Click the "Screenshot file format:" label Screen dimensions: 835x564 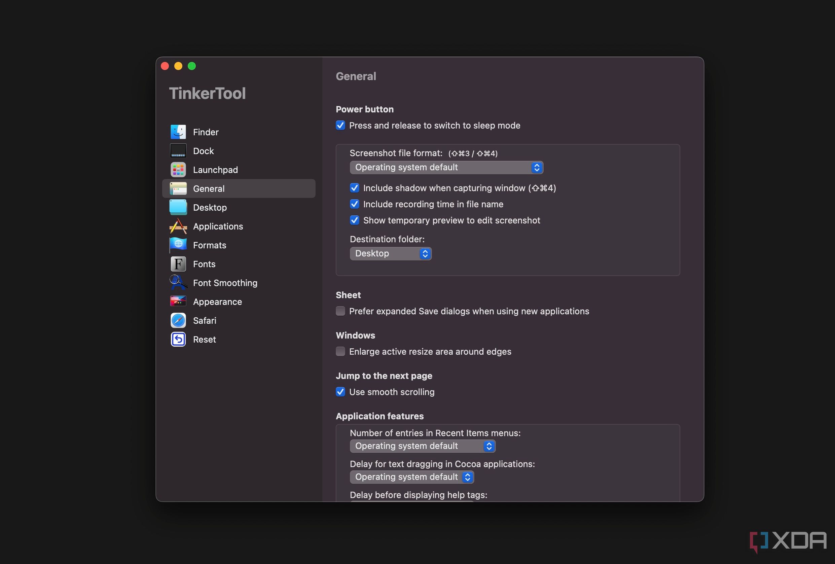click(396, 153)
